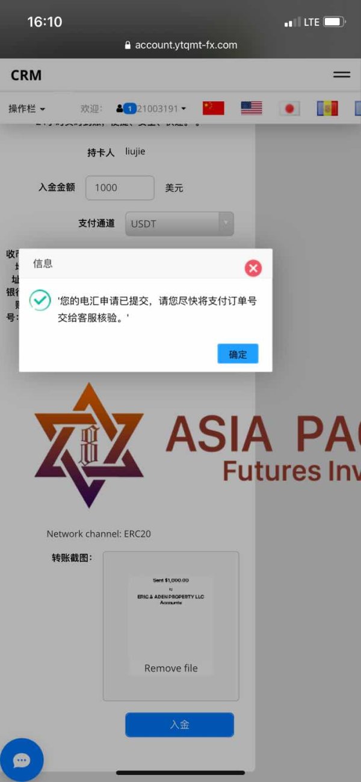Screen dimensions: 361x782
Task: Close the 信息 dialog with red X
Action: click(253, 268)
